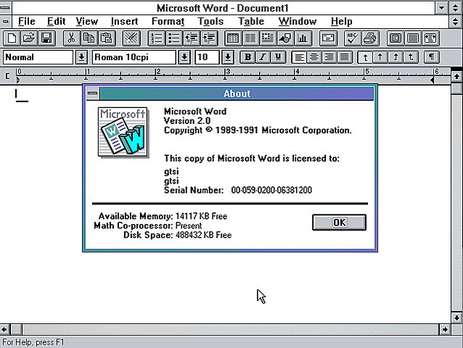Click the Roman 10cpi font name field
The width and height of the screenshot is (463, 348).
pyautogui.click(x=134, y=57)
